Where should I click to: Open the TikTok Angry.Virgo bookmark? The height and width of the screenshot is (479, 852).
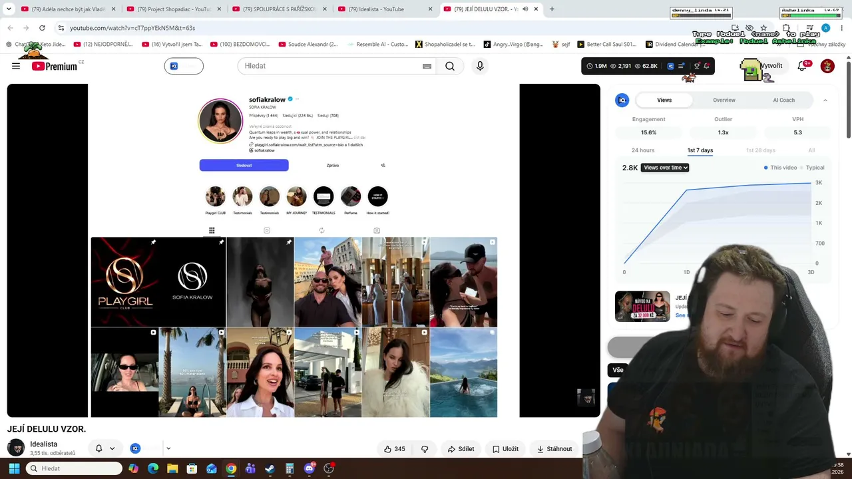click(x=513, y=45)
